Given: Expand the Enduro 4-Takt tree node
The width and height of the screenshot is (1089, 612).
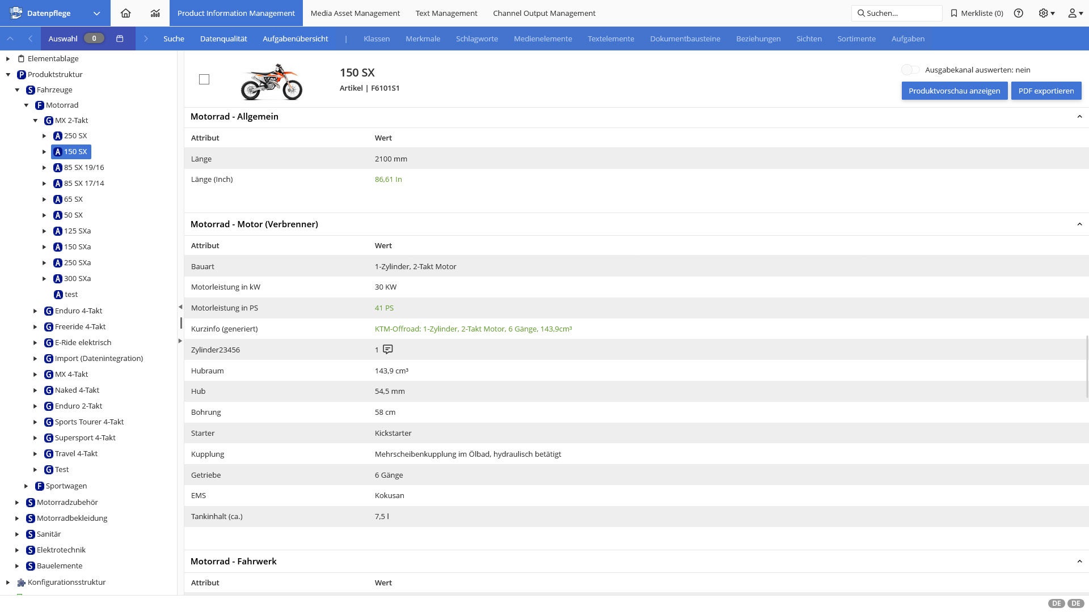Looking at the screenshot, I should (35, 311).
